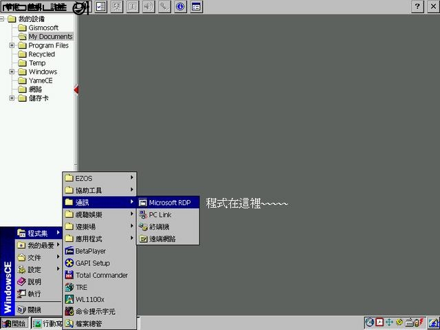Expand the 儲存卡 storage card node
Screen dimensions: 440x330
pyautogui.click(x=12, y=98)
